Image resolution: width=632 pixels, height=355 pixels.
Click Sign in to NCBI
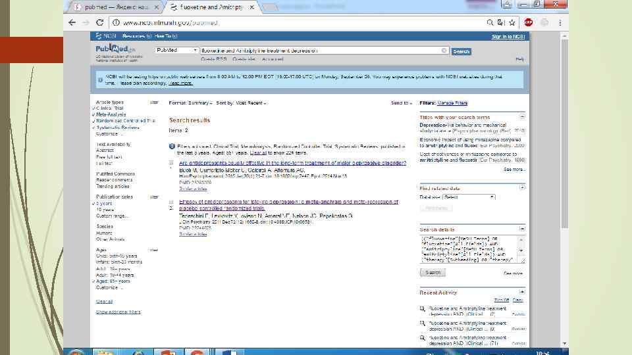pyautogui.click(x=508, y=37)
